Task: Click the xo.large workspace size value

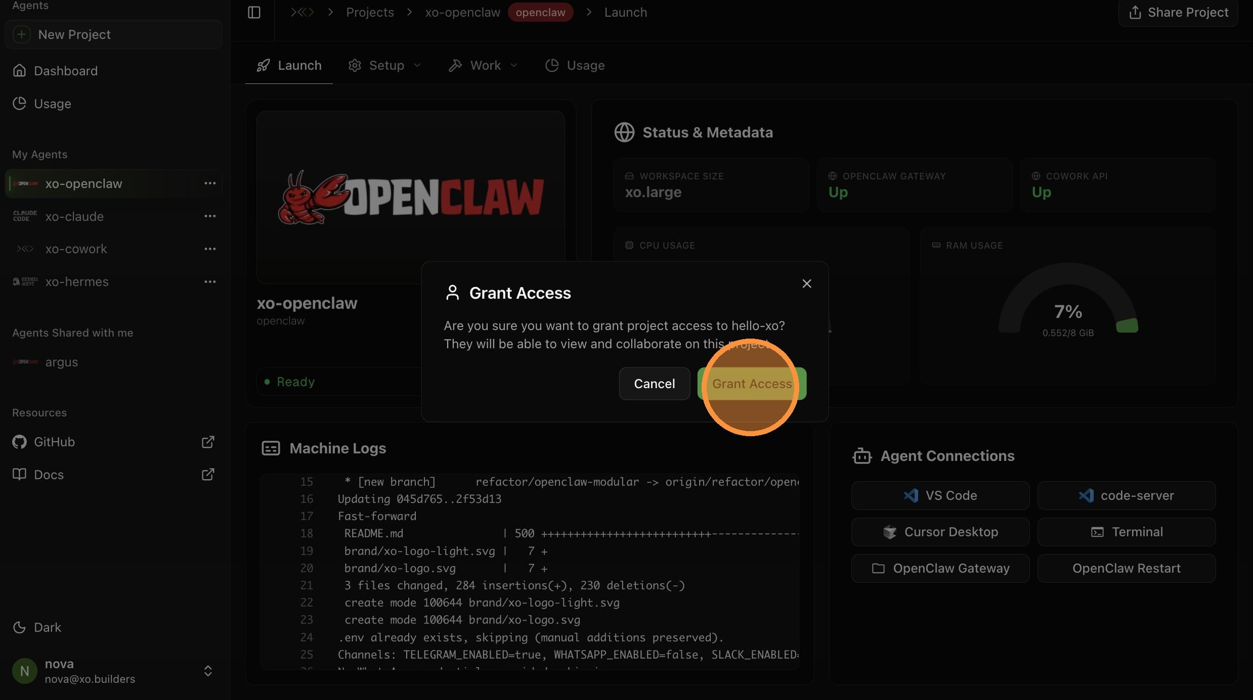Action: (653, 192)
